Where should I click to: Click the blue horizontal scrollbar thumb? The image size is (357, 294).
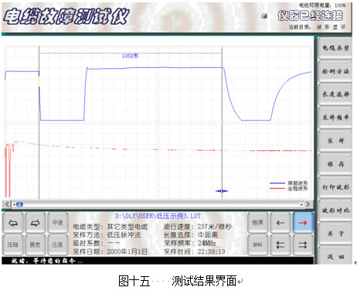19,204
